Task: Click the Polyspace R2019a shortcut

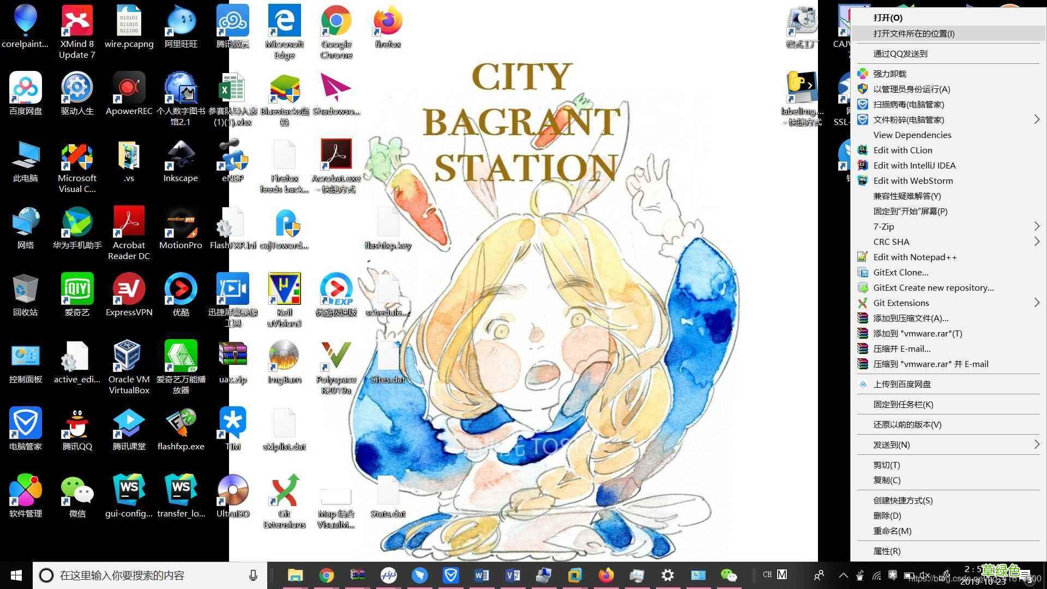Action: (x=336, y=367)
